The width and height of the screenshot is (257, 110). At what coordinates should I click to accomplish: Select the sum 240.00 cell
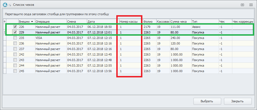[181, 38]
